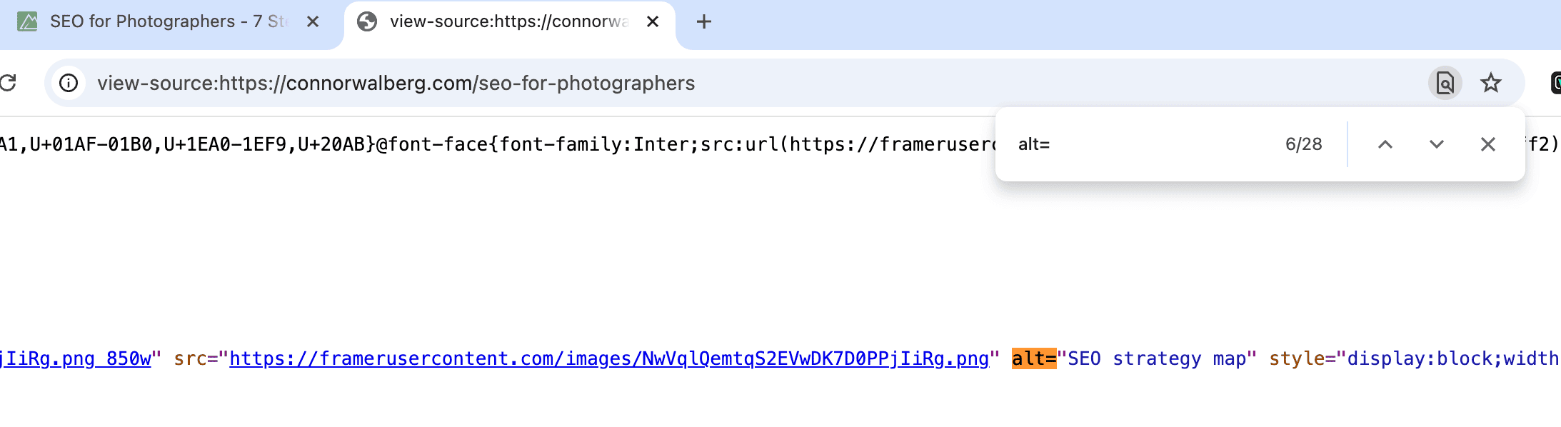Click the address bar URL

(x=396, y=83)
